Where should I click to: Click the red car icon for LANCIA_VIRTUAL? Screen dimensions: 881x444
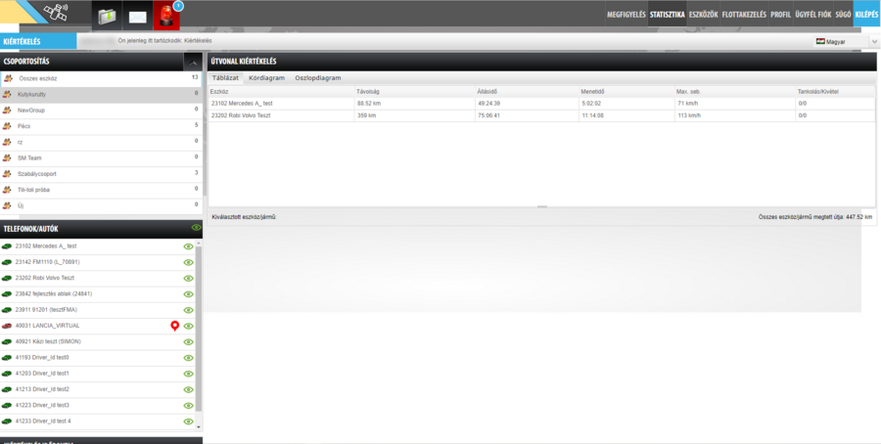8,326
